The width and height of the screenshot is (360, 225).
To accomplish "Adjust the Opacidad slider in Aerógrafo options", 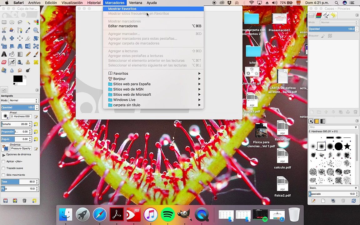I will click(x=20, y=107).
